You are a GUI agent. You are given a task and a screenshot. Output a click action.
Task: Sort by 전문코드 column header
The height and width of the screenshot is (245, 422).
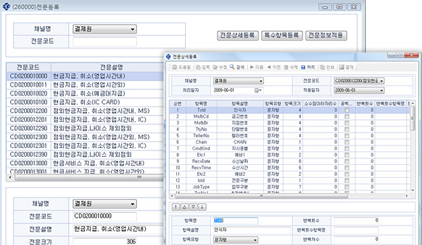[x=28, y=67]
